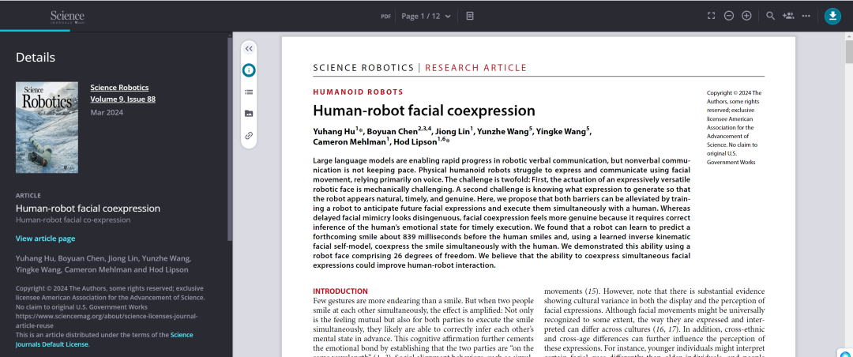Follow the View article page link
853x357 pixels.
tap(45, 239)
